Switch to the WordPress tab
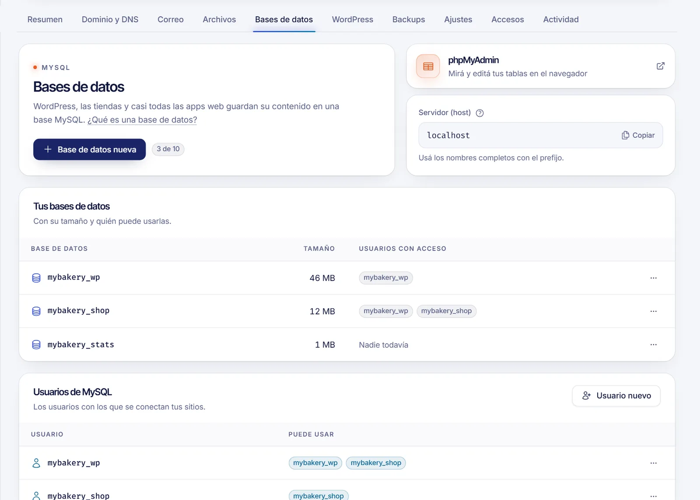The height and width of the screenshot is (500, 700). coord(353,19)
